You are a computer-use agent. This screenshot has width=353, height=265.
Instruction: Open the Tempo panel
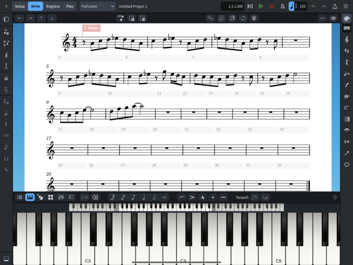click(347, 74)
